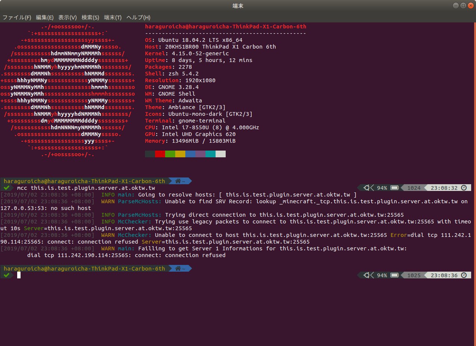476x346 pixels.
Task: Click the home icon above the mcc command
Action: 178,181
